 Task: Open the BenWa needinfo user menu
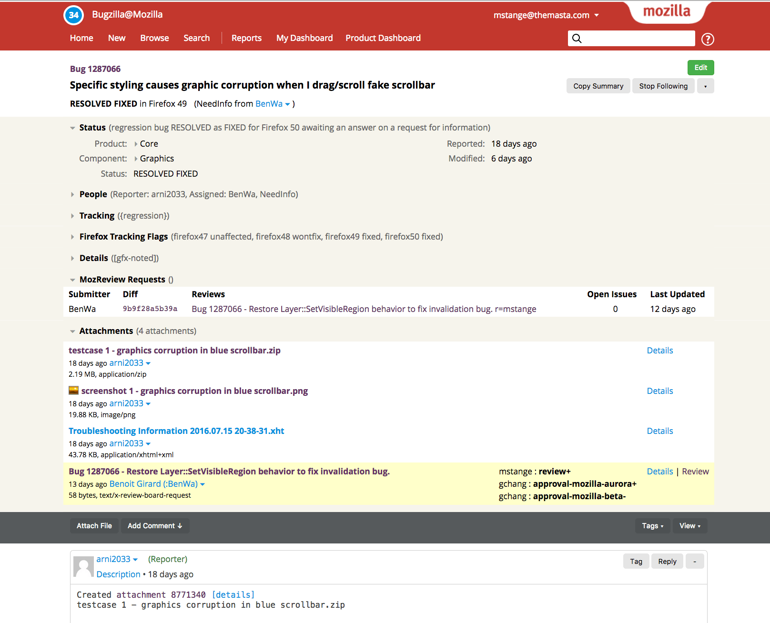coord(273,104)
